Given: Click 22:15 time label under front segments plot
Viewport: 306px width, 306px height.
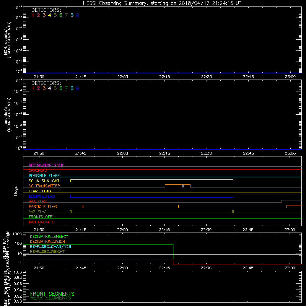Looking at the screenshot, I should point(164,77).
